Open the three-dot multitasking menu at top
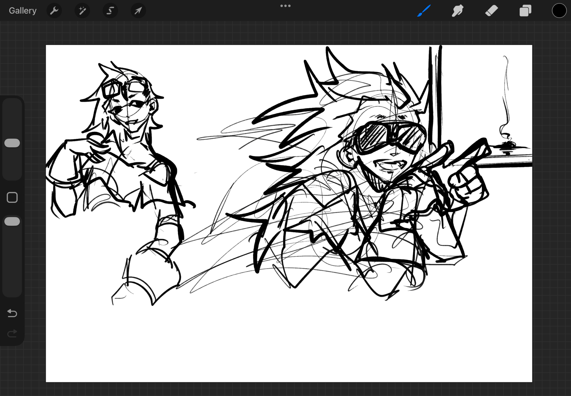This screenshot has width=571, height=396. (x=285, y=6)
